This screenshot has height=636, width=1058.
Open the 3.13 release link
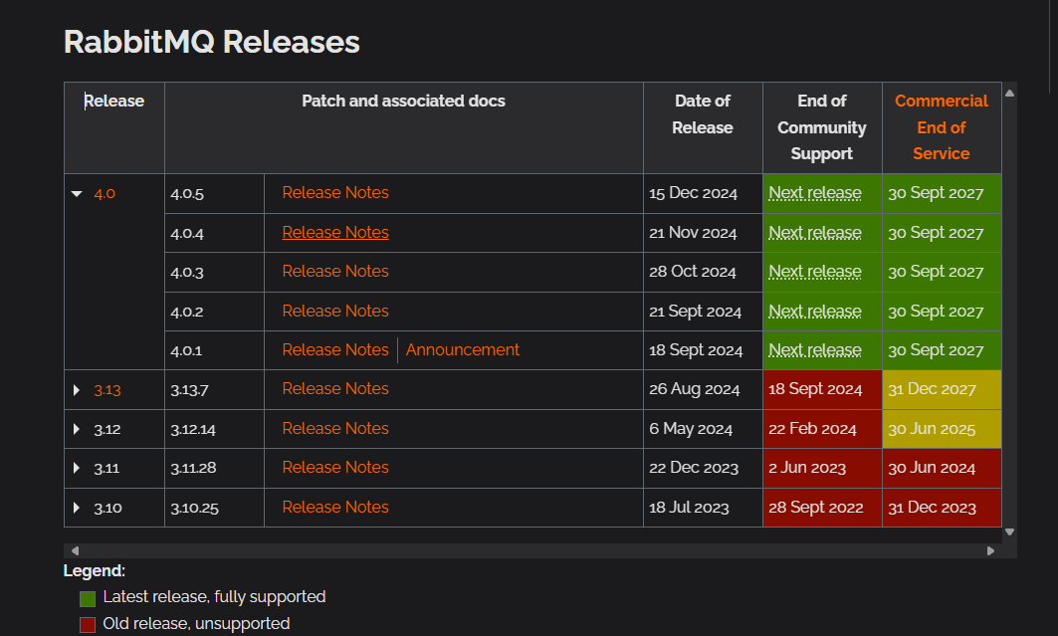click(x=107, y=390)
